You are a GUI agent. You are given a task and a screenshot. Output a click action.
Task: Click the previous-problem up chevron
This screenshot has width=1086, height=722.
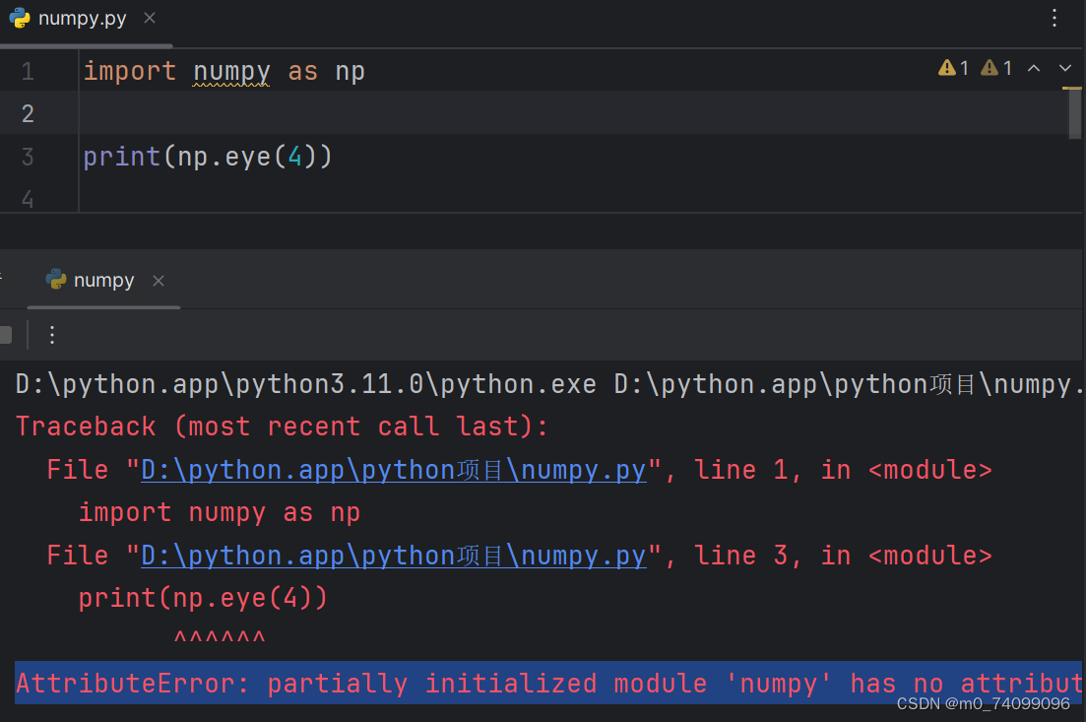pos(1032,68)
